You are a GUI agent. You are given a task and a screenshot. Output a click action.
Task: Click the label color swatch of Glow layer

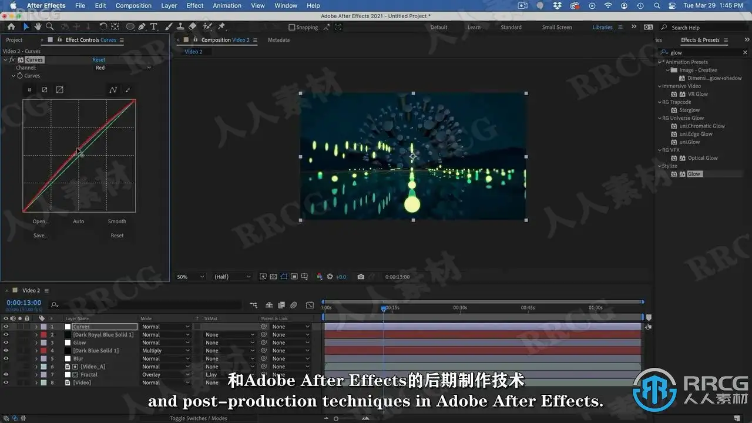43,343
